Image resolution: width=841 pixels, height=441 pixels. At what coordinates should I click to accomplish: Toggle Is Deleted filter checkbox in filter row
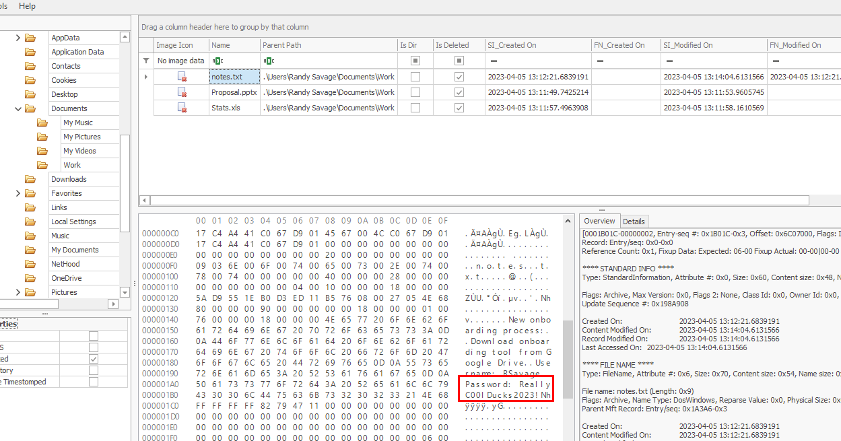[x=459, y=61]
